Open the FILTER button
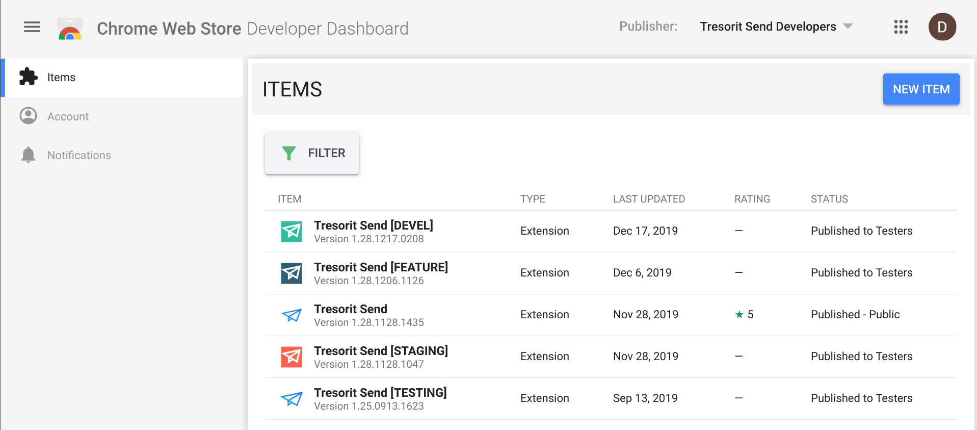 (312, 153)
